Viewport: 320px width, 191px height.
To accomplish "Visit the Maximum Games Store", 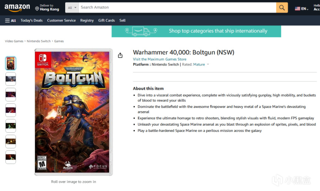I will pyautogui.click(x=160, y=59).
